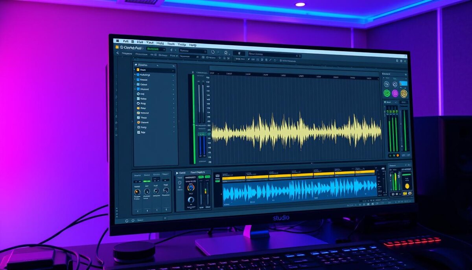Click the yellow round knob in the bottom-right panel
This screenshot has height=270, width=472.
tap(407, 186)
